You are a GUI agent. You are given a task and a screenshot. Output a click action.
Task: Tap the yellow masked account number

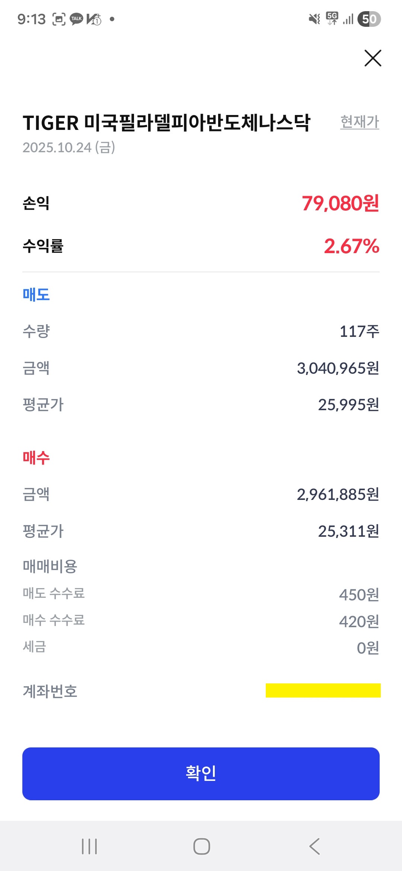(x=323, y=690)
